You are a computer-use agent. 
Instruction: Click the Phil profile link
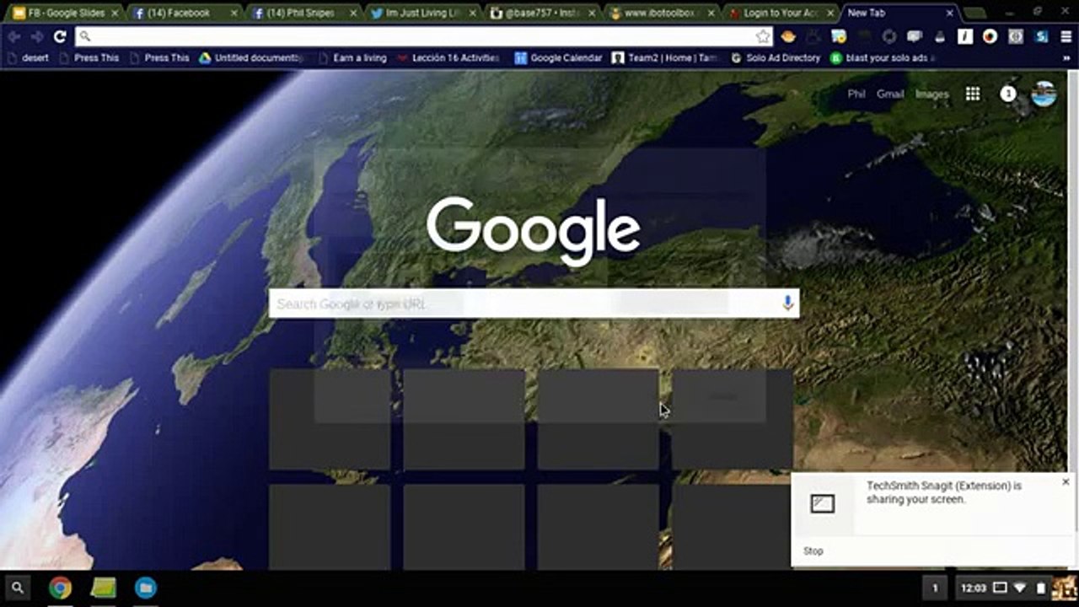click(x=856, y=94)
